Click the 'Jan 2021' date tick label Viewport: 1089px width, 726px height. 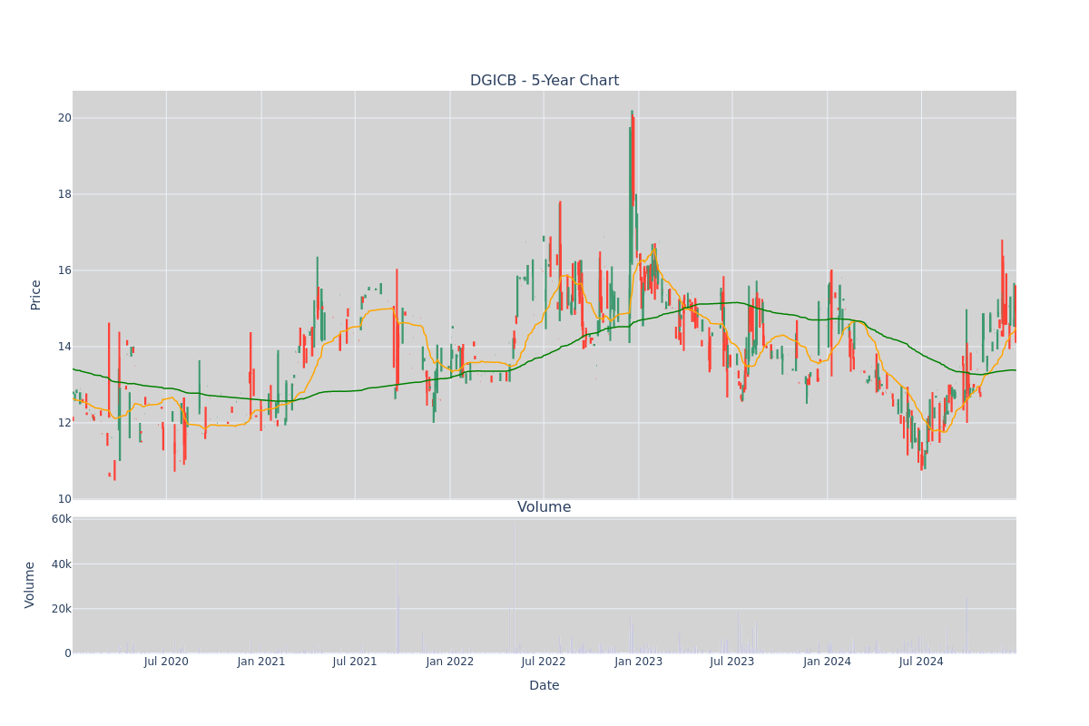tap(261, 662)
